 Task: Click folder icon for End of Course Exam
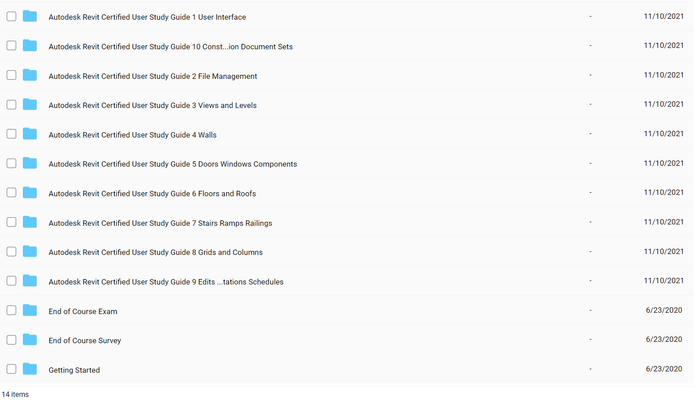30,310
